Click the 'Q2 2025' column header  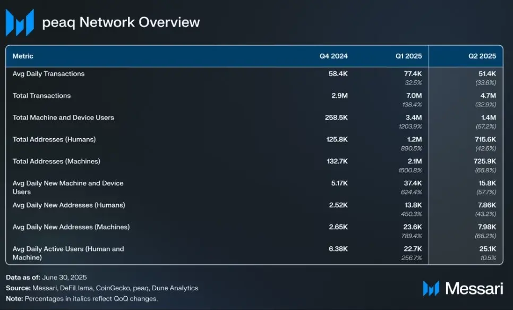tap(482, 56)
